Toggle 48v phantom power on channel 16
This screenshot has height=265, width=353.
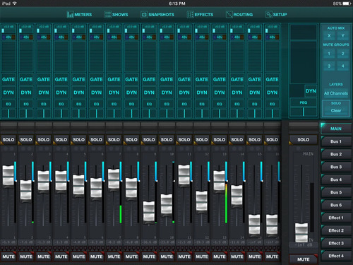coord(273,37)
